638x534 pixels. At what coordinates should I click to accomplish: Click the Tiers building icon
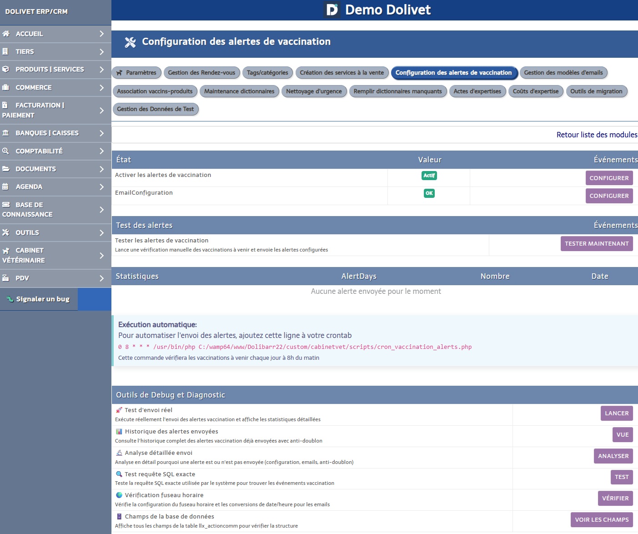pos(5,51)
